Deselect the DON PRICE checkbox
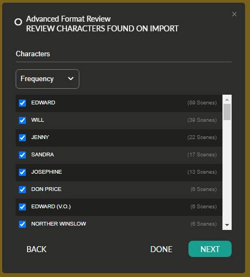 click(x=23, y=189)
